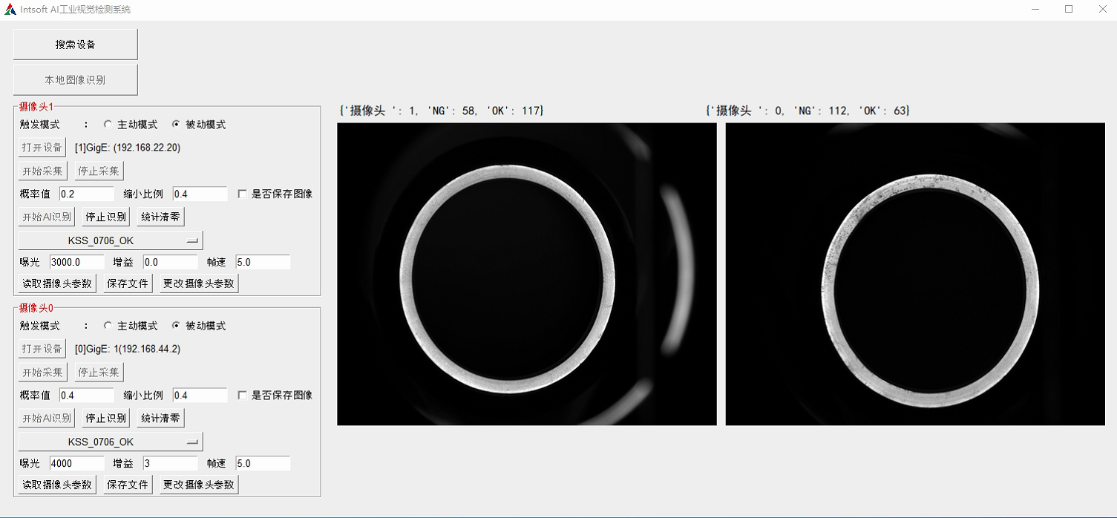This screenshot has height=518, width=1117.
Task: Open KSS_0706_OK model dropdown for 摄像头1
Action: click(x=111, y=240)
